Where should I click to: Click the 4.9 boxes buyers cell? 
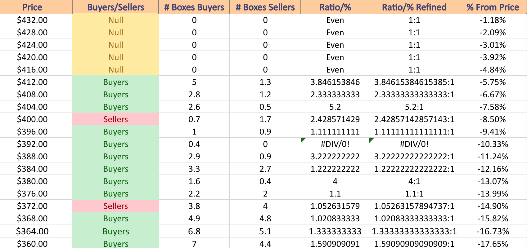[x=194, y=219]
